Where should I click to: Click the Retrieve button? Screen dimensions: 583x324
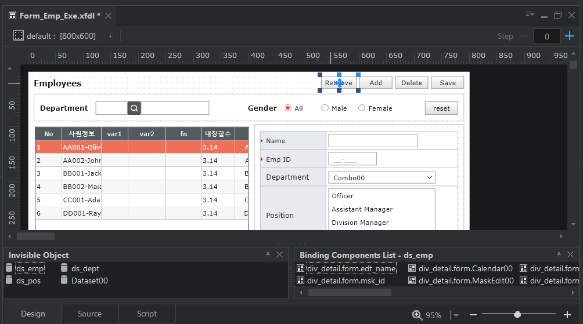coord(339,83)
